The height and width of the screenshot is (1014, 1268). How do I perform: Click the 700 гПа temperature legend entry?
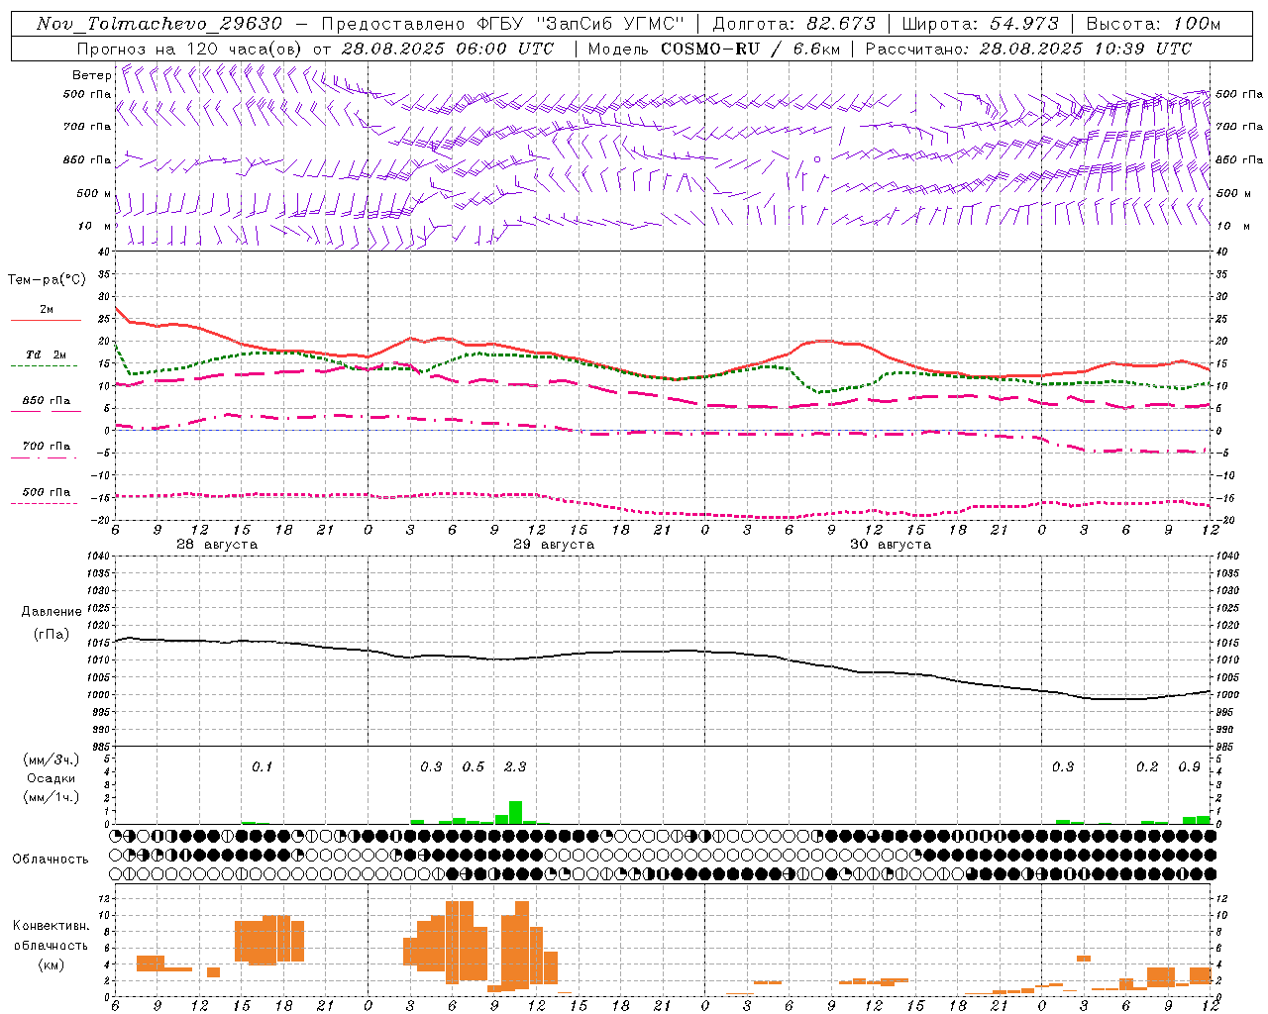pos(46,450)
